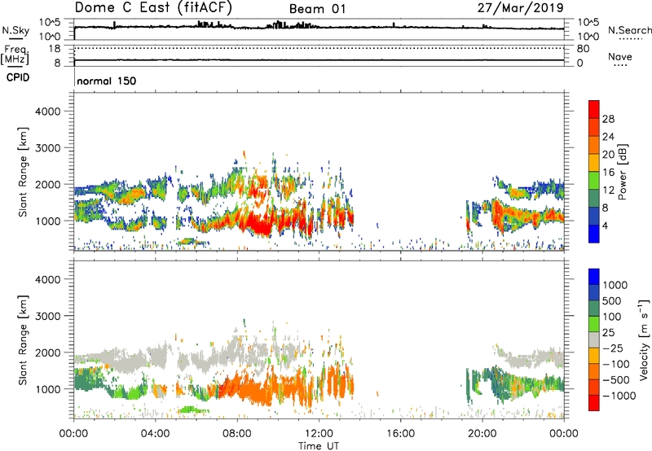Pick the gray segment of the velocity colorbar

594,340
